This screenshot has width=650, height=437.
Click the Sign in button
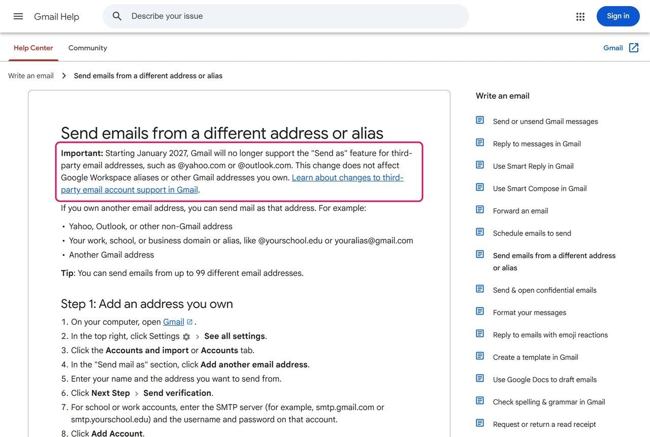pos(618,16)
